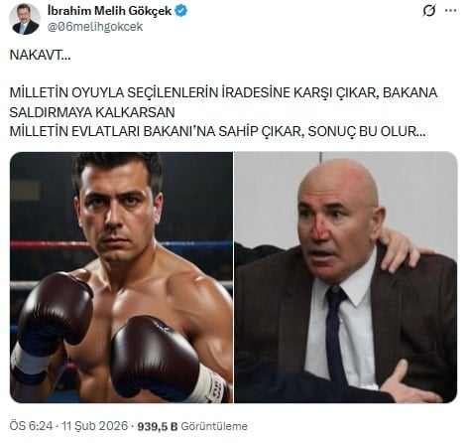View the boxer image on the left
The height and width of the screenshot is (443, 467).
(x=121, y=277)
